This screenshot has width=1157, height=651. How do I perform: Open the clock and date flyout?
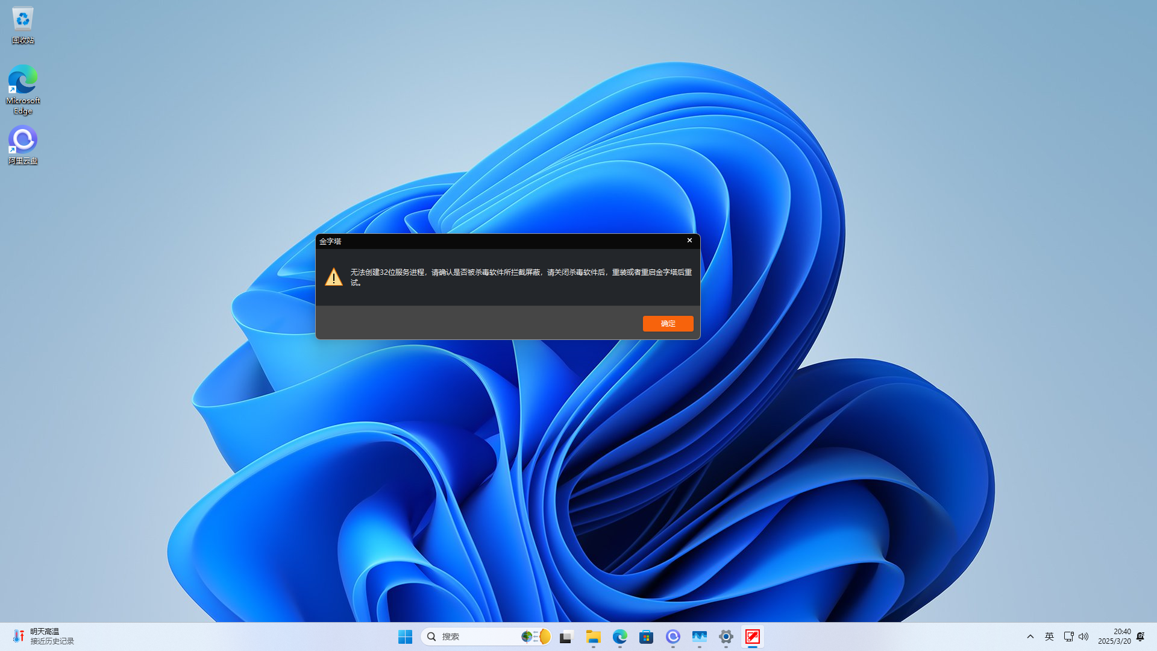pyautogui.click(x=1114, y=637)
